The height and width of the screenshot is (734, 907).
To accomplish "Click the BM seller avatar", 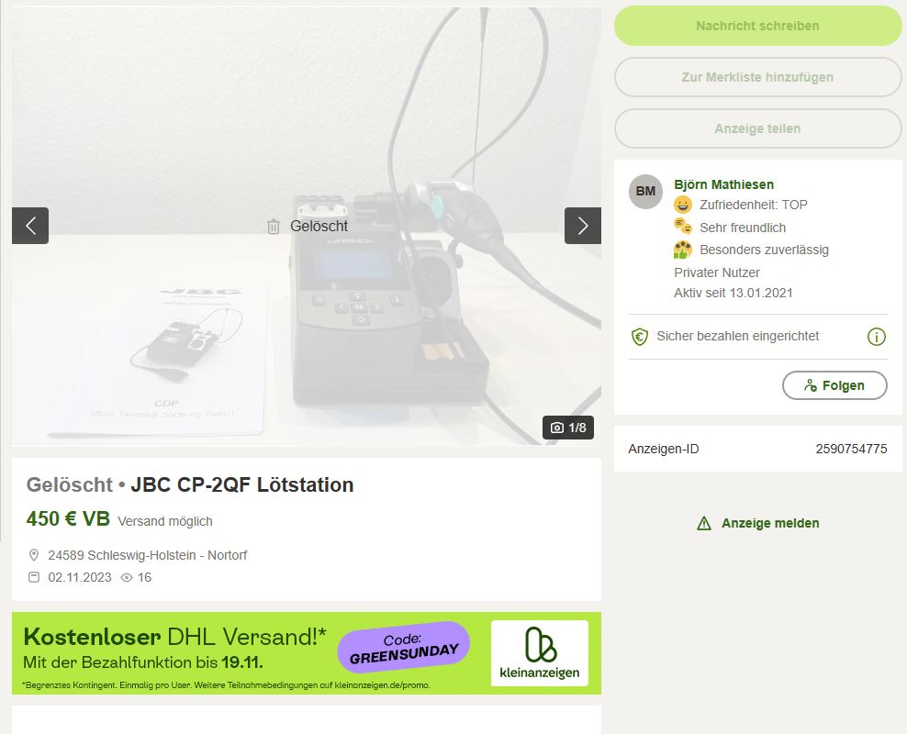I will pos(645,192).
